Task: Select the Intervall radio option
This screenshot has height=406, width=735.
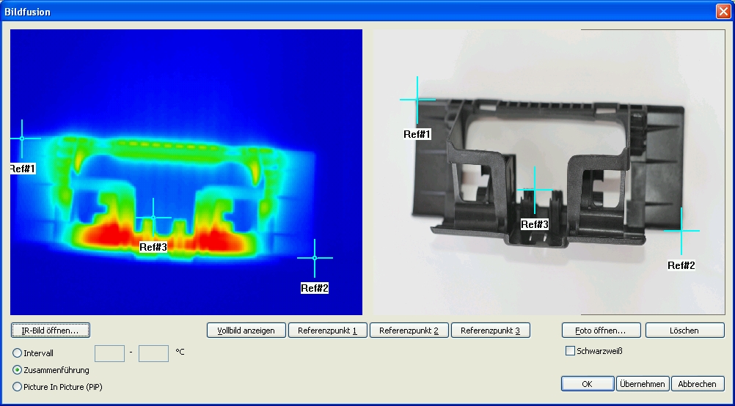Action: click(x=18, y=353)
